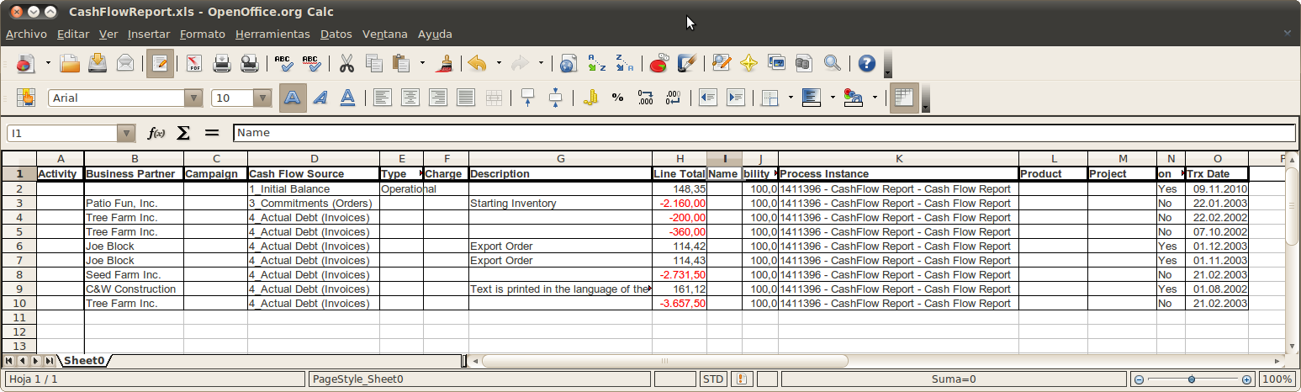Print file directly icon
The width and height of the screenshot is (1301, 392).
click(222, 63)
